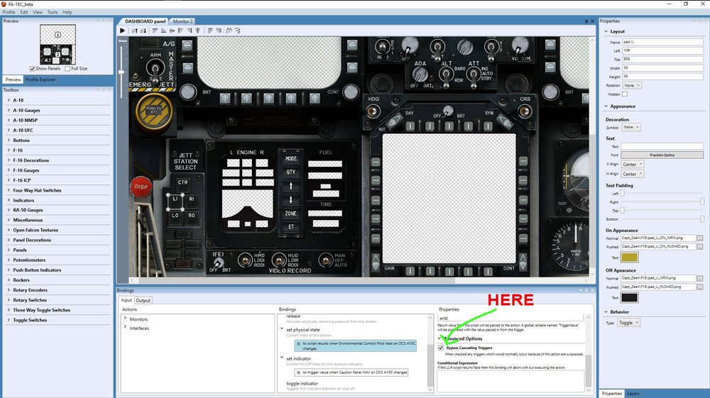Viewport: 710px width, 398px height.
Task: Click the space evenly vertical toolbar icon
Action: point(237,31)
